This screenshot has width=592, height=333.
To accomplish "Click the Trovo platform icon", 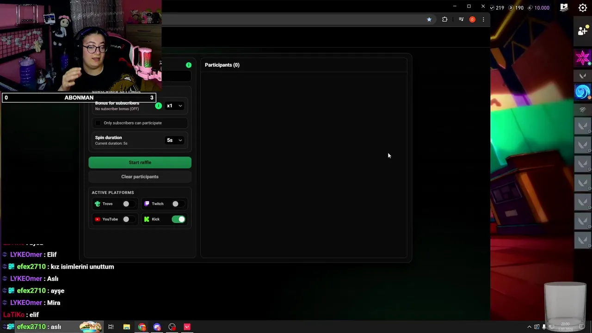I will coord(98,203).
